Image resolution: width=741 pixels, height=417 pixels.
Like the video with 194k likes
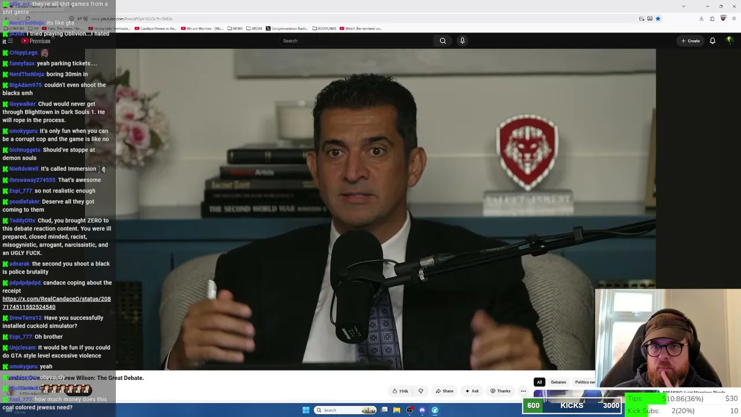coord(400,391)
